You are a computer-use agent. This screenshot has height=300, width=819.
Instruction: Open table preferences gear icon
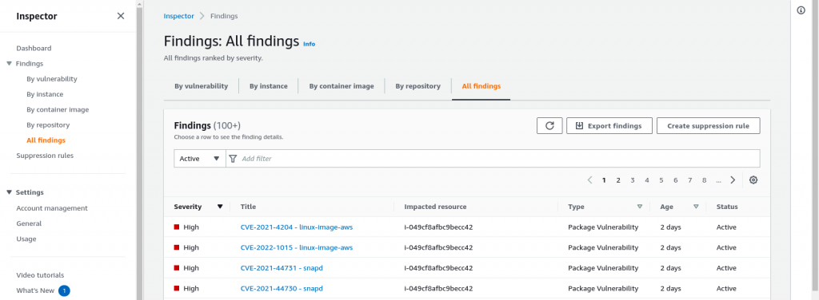coord(753,180)
